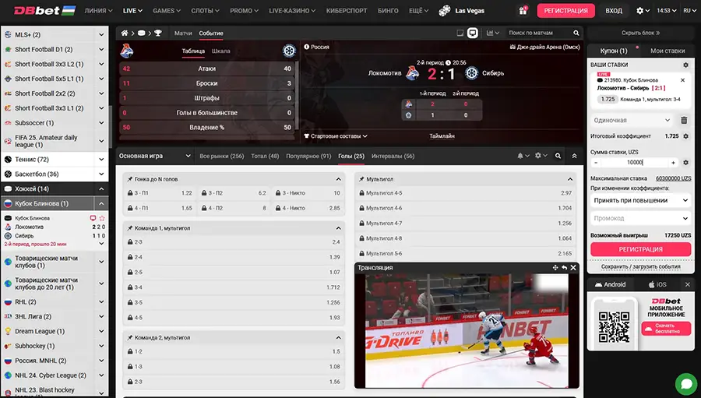The width and height of the screenshot is (701, 398).
Task: Open stake amount settings gear
Action: coord(685,163)
